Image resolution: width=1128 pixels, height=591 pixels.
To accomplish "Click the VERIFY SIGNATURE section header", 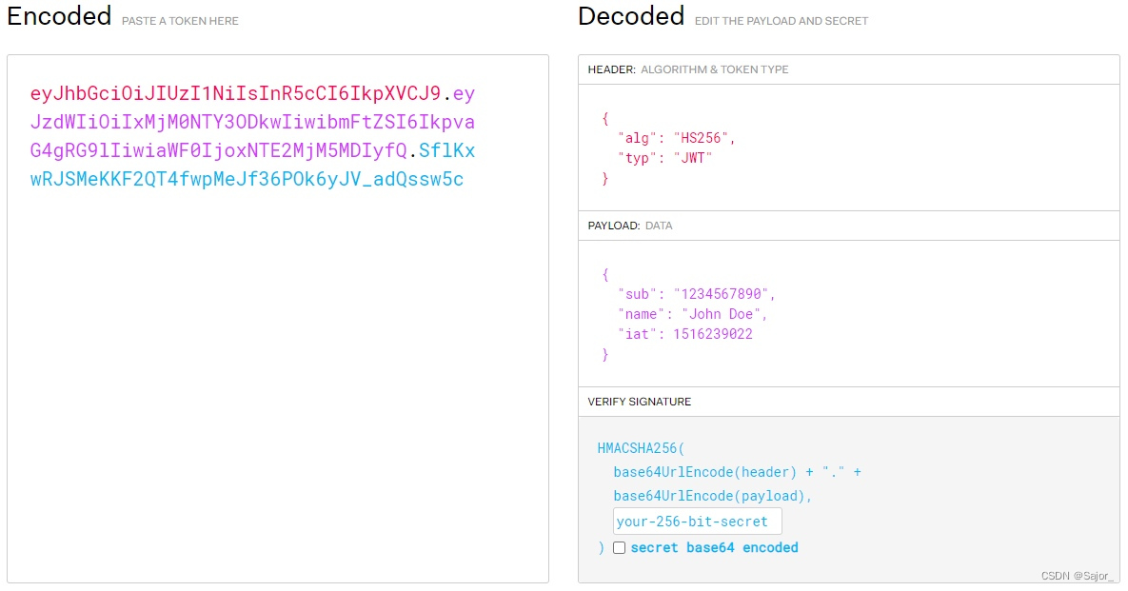I will (638, 401).
